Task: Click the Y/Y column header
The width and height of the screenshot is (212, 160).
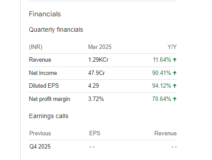Action: click(x=172, y=47)
